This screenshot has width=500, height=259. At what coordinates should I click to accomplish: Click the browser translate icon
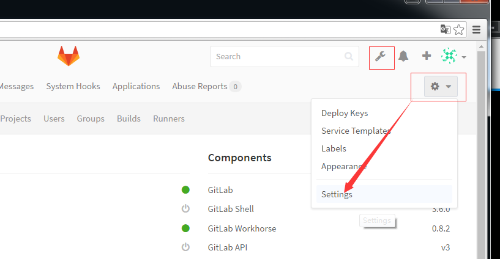445,29
